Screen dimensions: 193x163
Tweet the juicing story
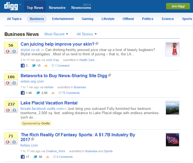pos(33,66)
